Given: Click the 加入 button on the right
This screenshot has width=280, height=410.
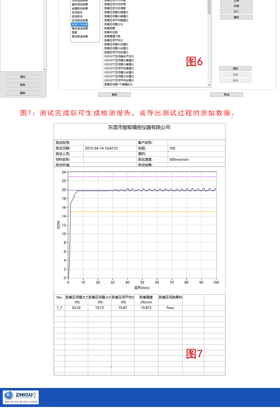Looking at the screenshot, I should 236,11.
